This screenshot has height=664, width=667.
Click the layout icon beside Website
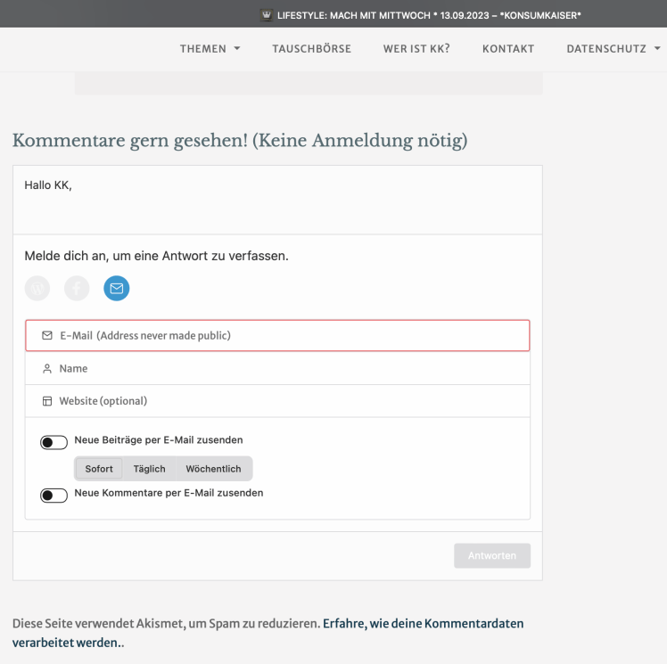[47, 401]
